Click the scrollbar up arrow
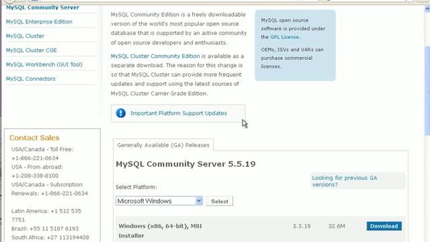The height and width of the screenshot is (242, 430). pyautogui.click(x=427, y=9)
